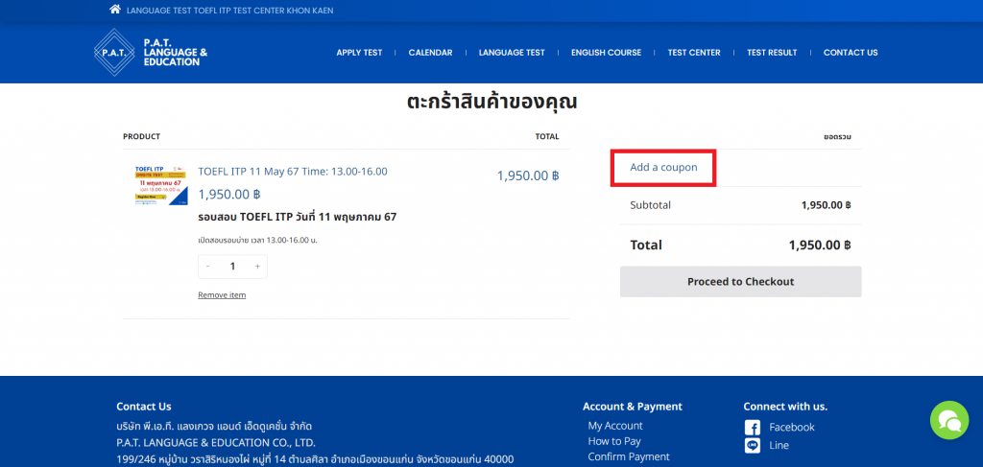This screenshot has width=983, height=467.
Task: Open TOEFL ITP 11 May 67 product link
Action: (293, 171)
